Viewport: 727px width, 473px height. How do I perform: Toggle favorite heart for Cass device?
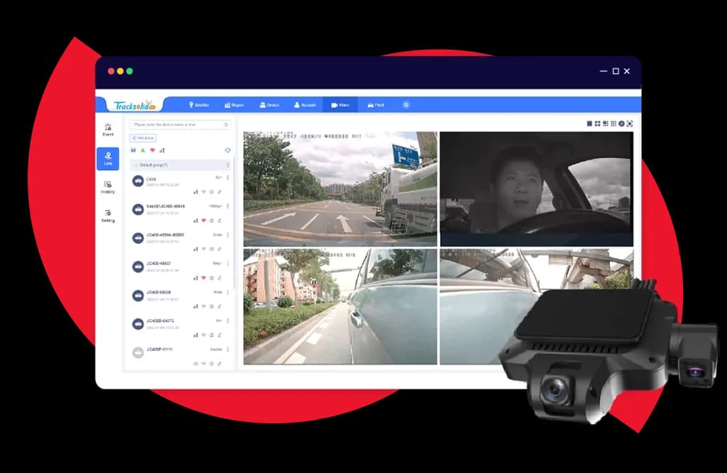tap(203, 191)
